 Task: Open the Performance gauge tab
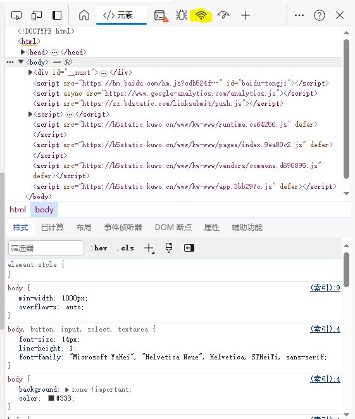click(x=223, y=15)
